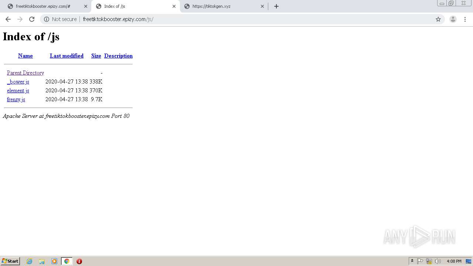Screen dimensions: 473x266
Task: Open the media player taskbar icon
Action: (54, 261)
